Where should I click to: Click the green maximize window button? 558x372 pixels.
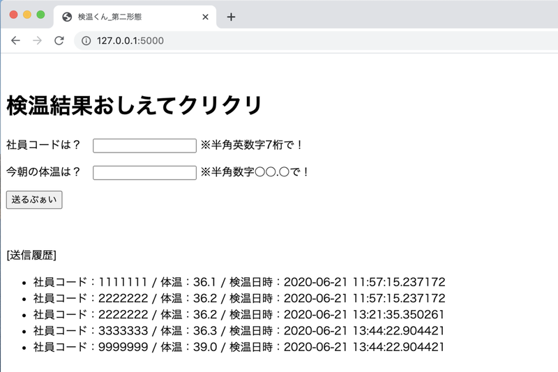40,15
